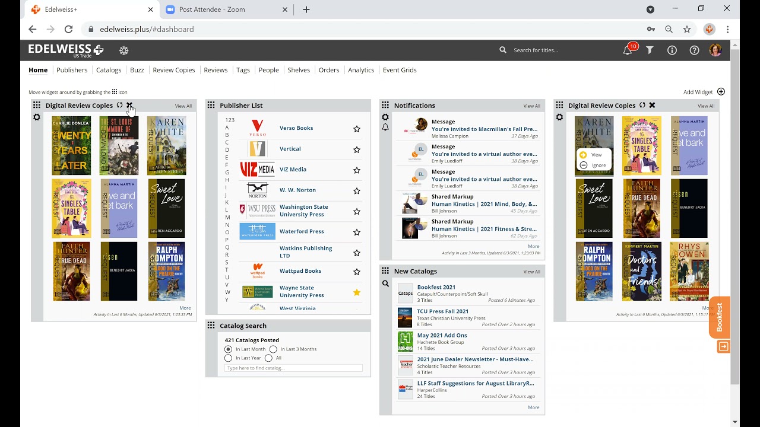Screen dimensions: 760x427
Task: Open Twenty Years Later book cover
Action: point(71,146)
